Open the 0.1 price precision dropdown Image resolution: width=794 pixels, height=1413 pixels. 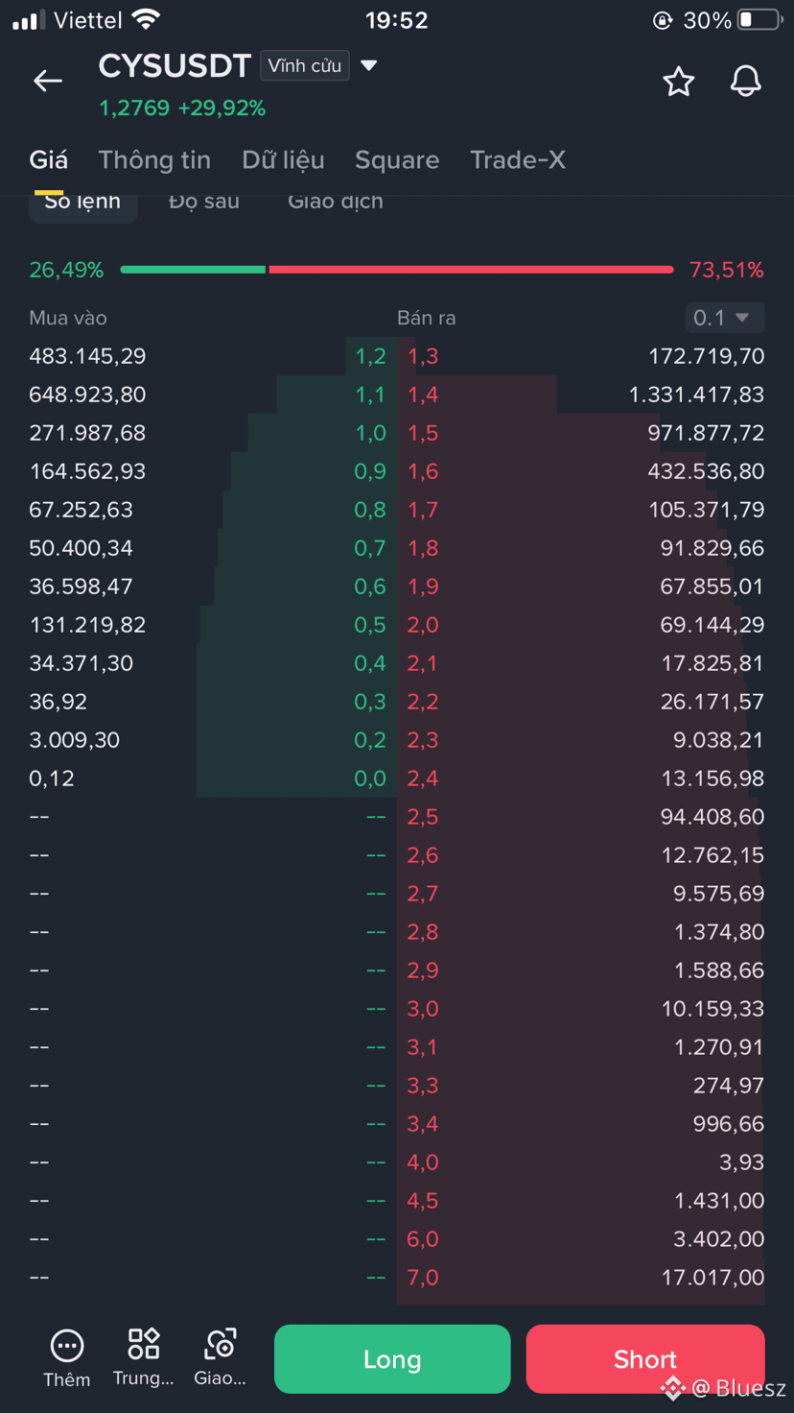click(725, 318)
